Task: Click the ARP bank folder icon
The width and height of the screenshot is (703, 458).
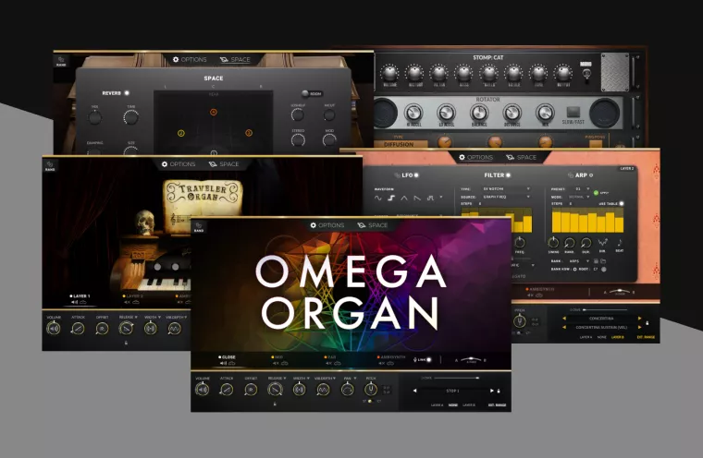Action: point(603,261)
